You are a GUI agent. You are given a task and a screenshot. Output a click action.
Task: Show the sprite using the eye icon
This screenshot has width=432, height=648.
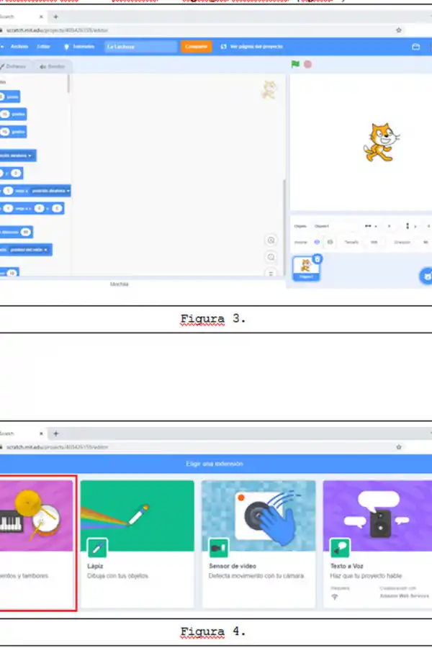[x=317, y=242]
